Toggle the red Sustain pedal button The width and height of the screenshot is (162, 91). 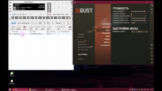click(x=24, y=27)
